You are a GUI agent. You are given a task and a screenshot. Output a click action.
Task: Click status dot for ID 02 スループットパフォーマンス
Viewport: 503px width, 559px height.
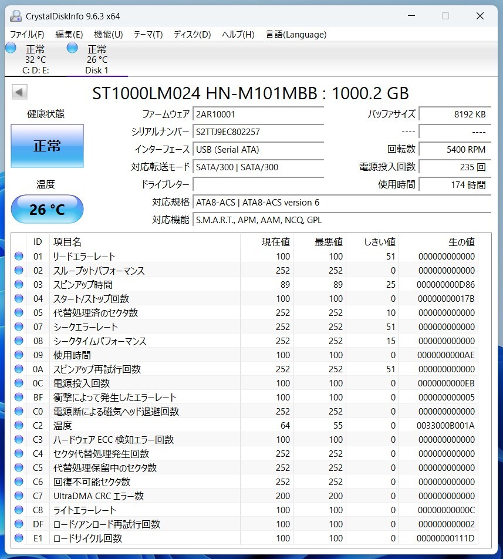coord(19,270)
